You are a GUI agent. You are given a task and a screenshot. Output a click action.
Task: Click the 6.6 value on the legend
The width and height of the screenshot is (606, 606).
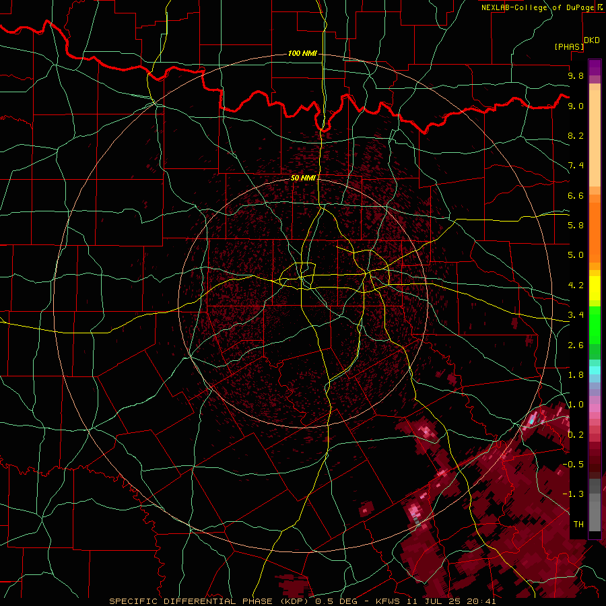(x=576, y=195)
